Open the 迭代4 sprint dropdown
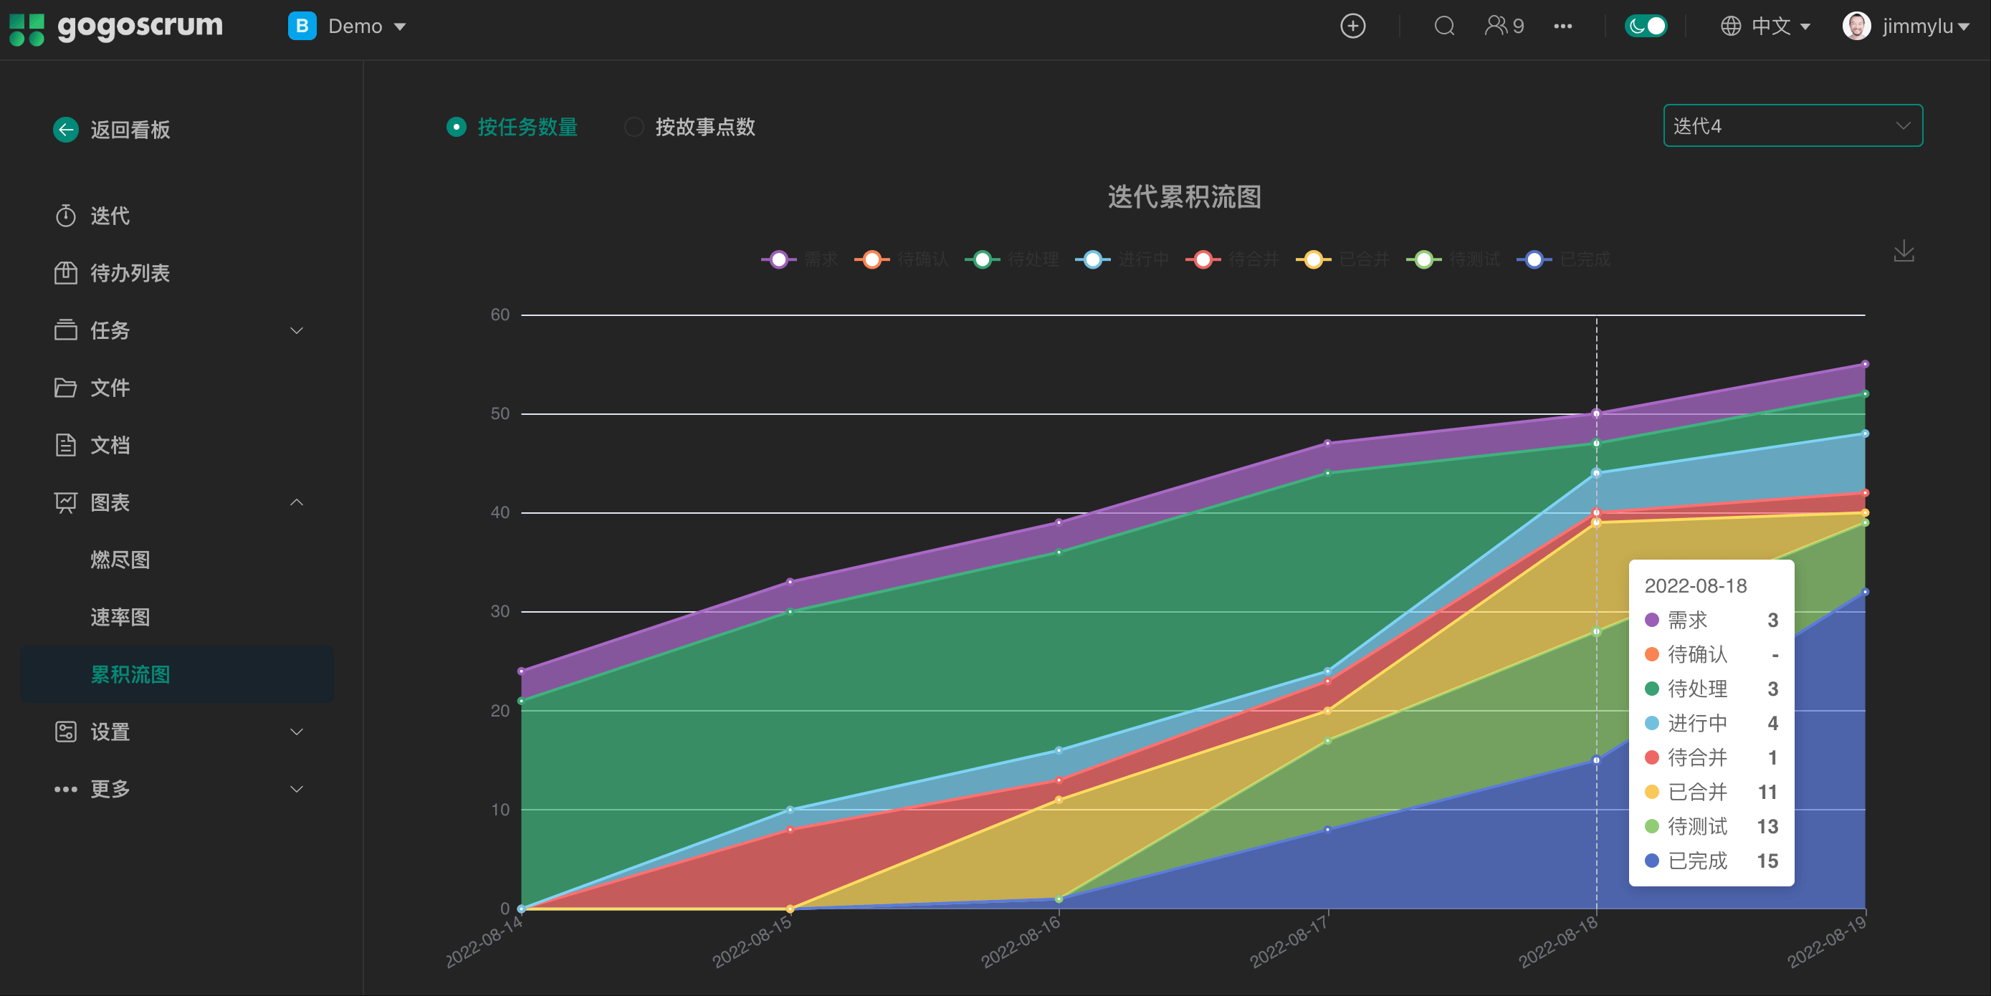This screenshot has height=996, width=1991. pyautogui.click(x=1792, y=126)
